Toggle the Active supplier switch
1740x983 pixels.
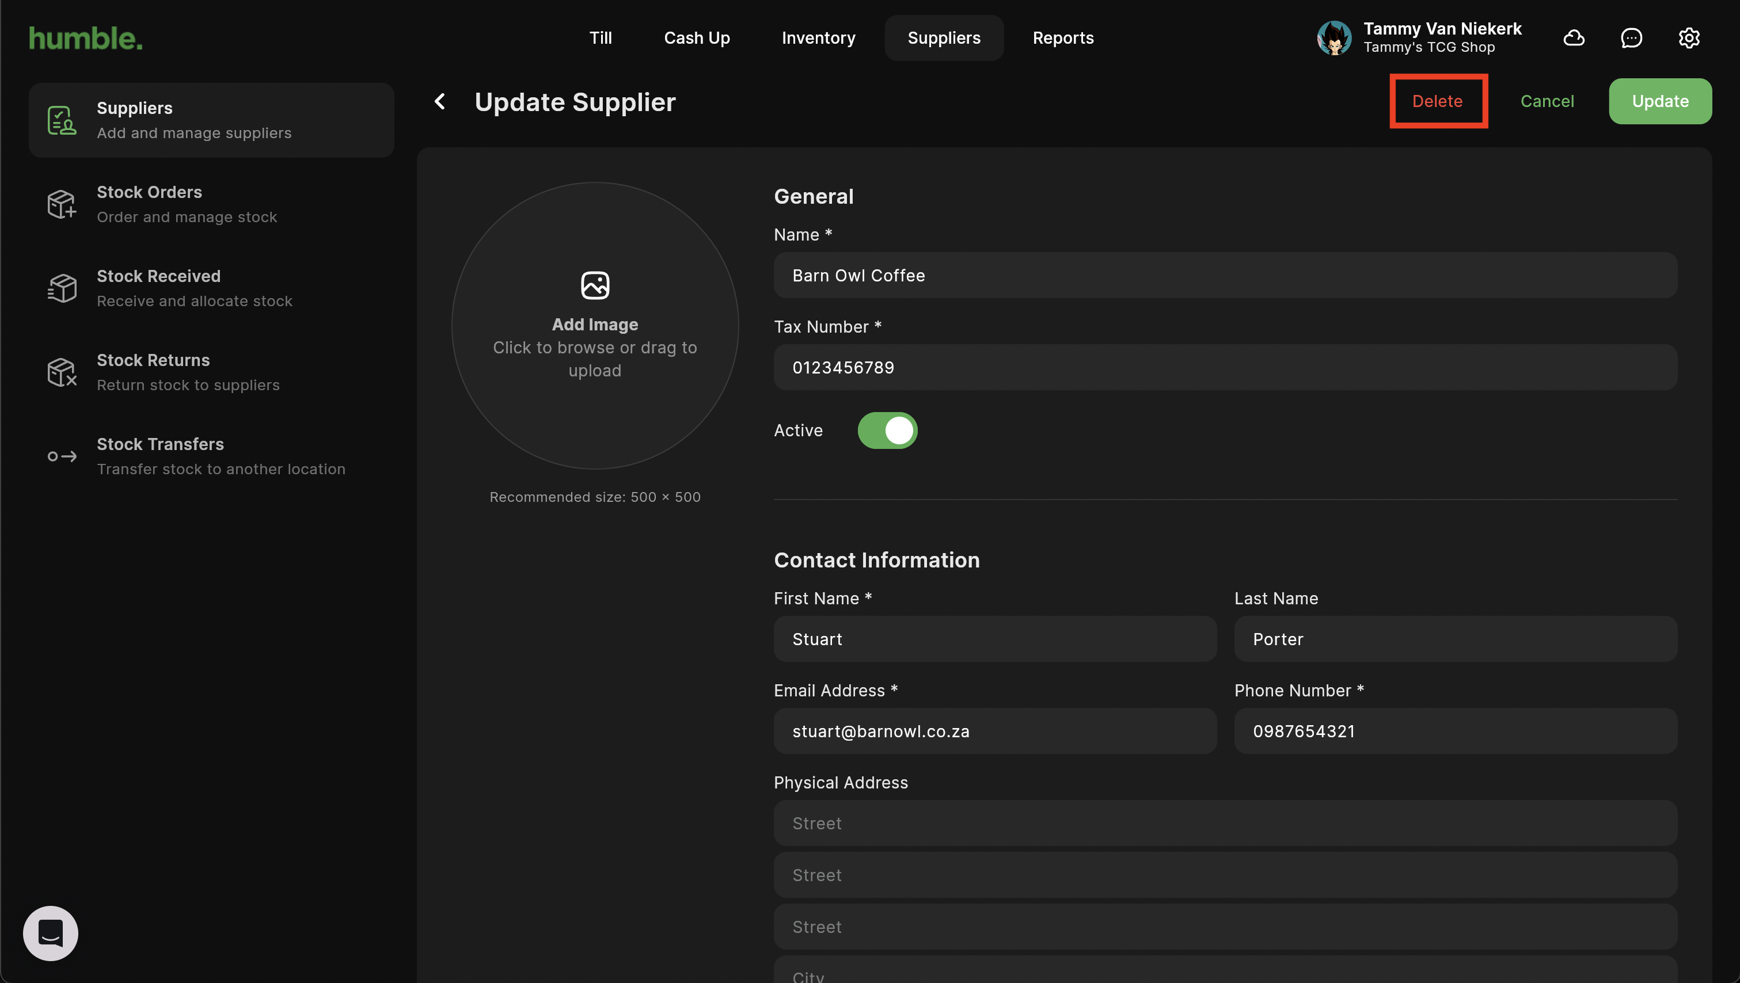pos(887,430)
